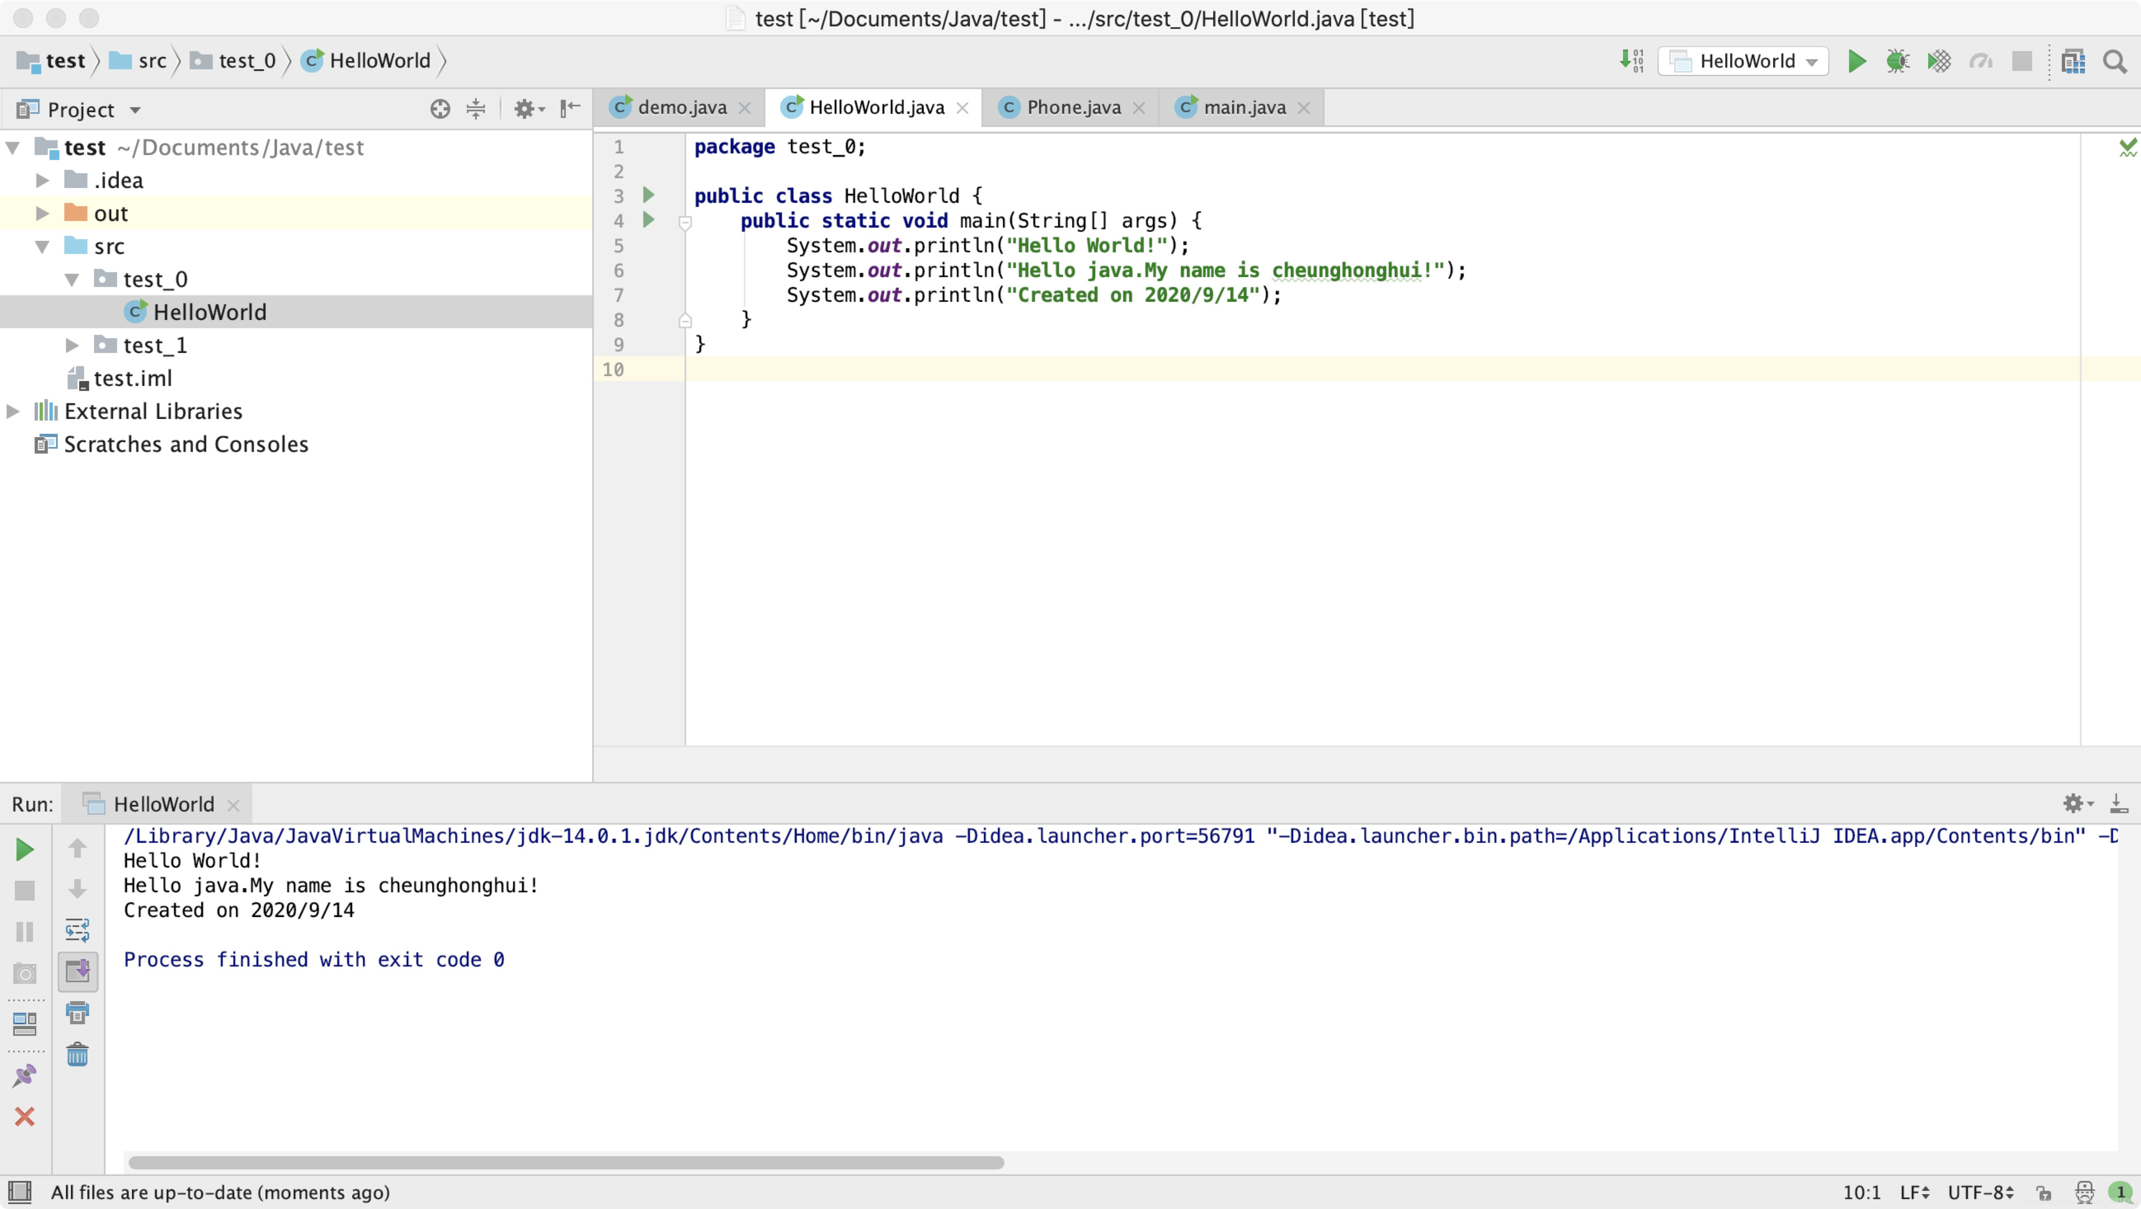Click the HelloWorld breadcrumb
The image size is (2141, 1209).
366,61
